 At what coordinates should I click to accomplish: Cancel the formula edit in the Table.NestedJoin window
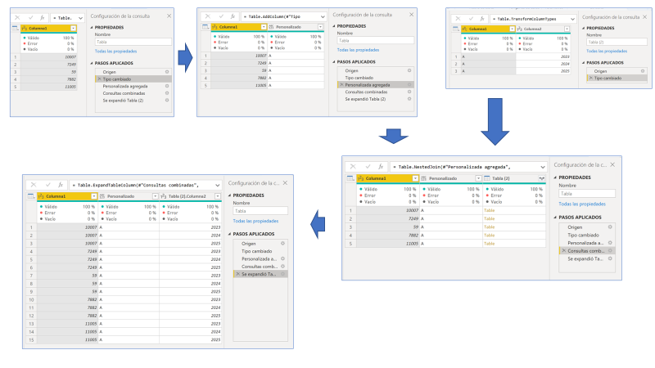[x=353, y=167]
